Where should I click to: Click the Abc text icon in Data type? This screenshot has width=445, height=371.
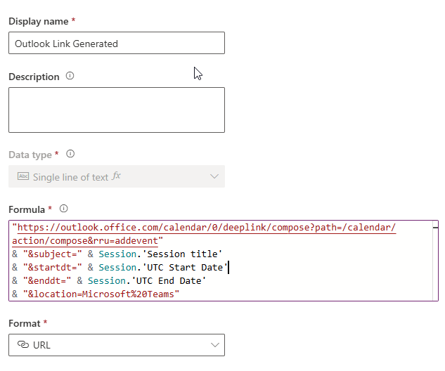pyautogui.click(x=22, y=177)
